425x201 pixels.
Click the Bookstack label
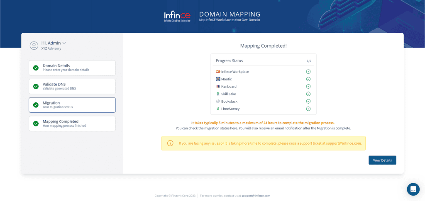pyautogui.click(x=229, y=101)
